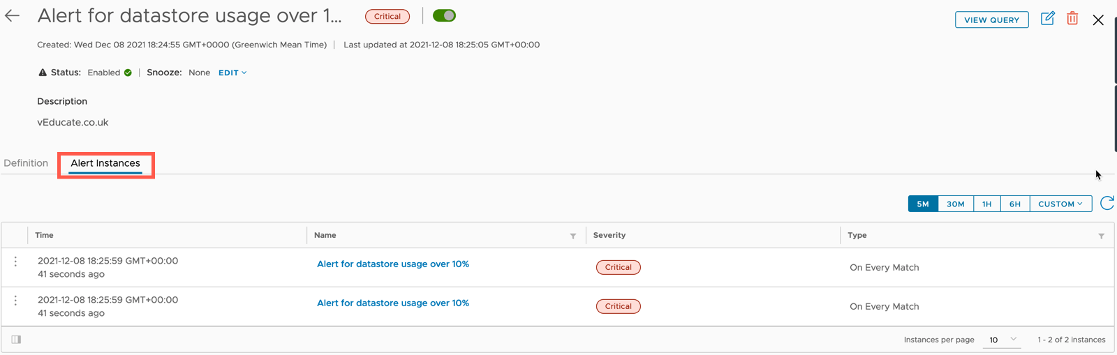This screenshot has height=355, width=1117.
Task: Select the 1H time range
Action: pos(986,204)
